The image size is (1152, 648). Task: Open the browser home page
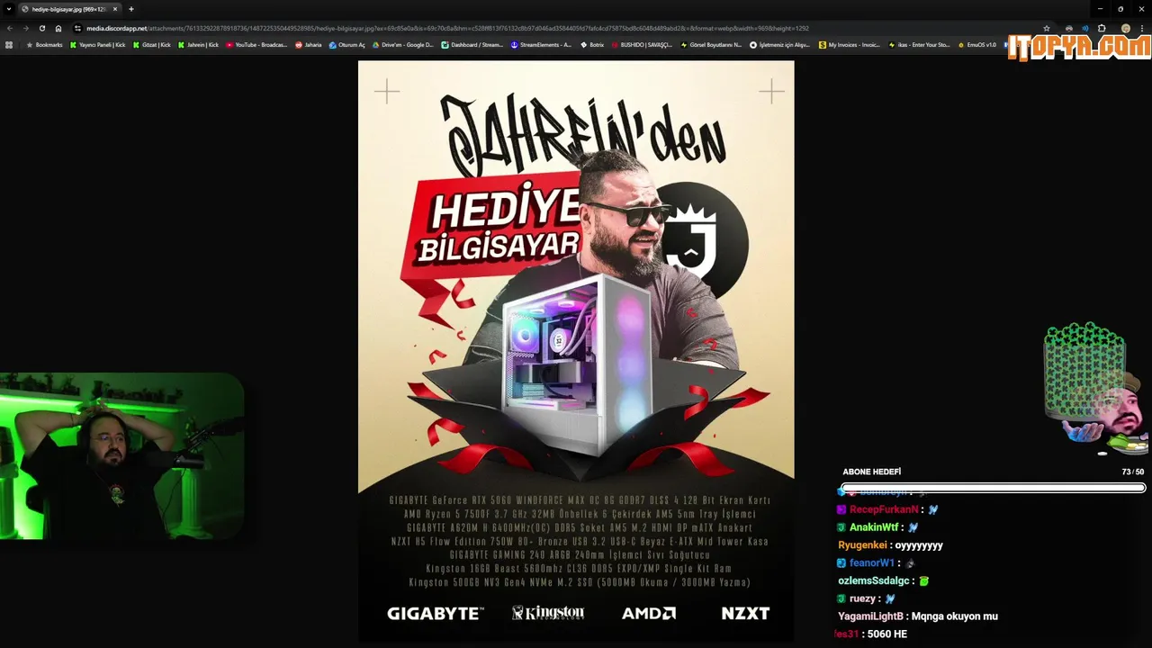pos(58,28)
